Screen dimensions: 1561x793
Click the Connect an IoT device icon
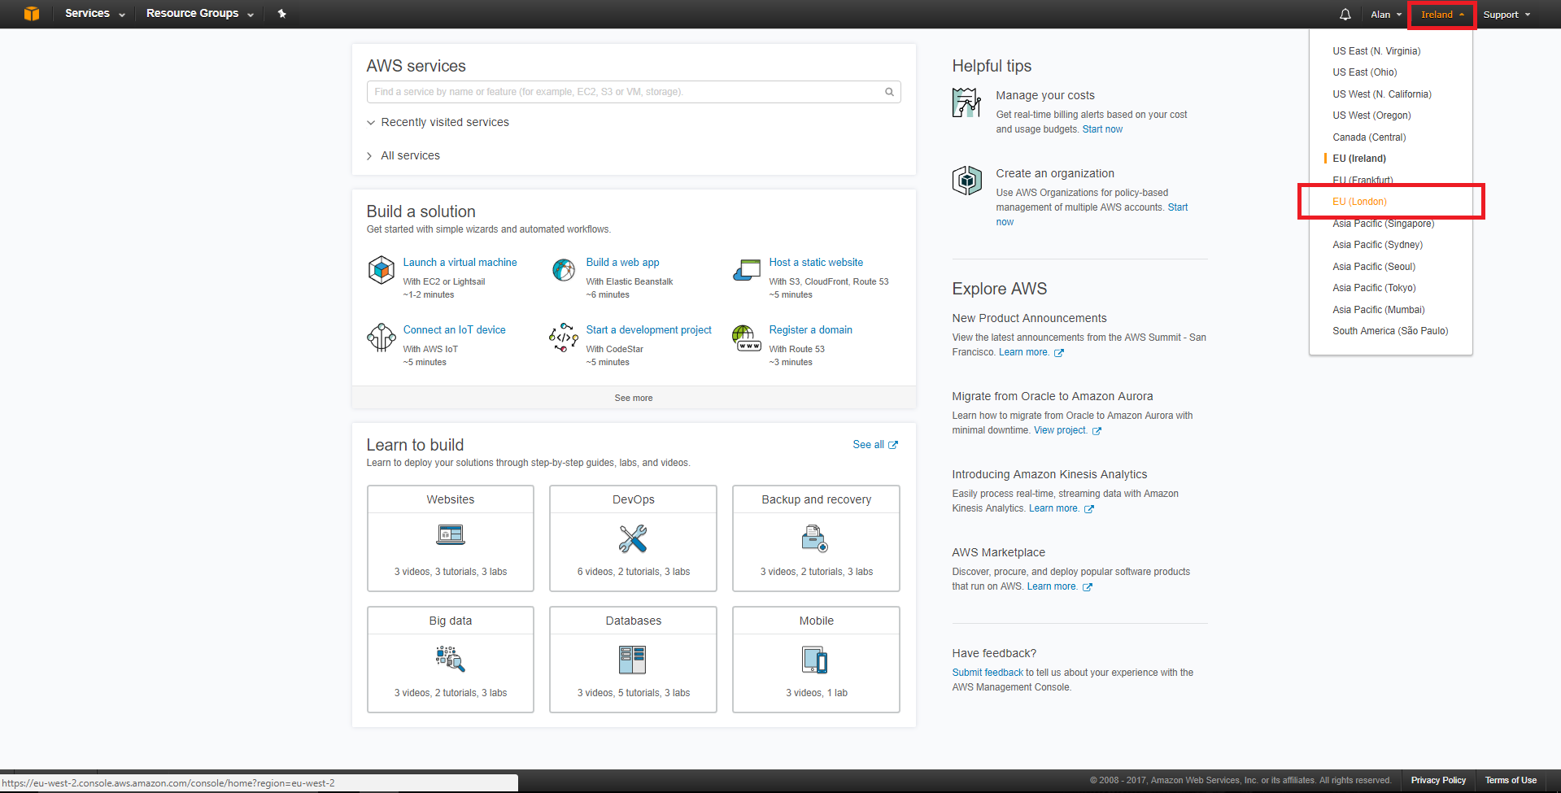(x=382, y=337)
